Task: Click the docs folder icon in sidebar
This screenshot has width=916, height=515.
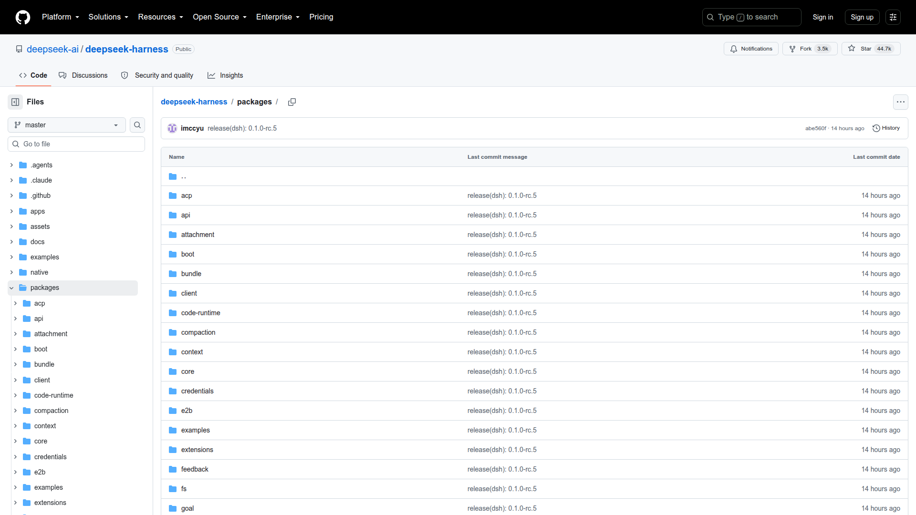Action: (23, 242)
